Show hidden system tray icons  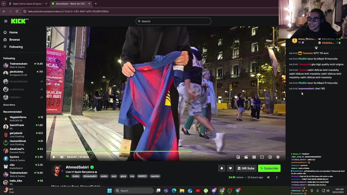(306, 191)
